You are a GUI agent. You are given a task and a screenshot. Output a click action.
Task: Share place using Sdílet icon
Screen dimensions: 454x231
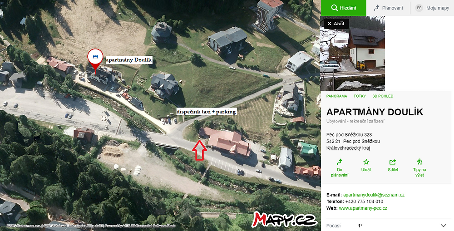(x=393, y=162)
